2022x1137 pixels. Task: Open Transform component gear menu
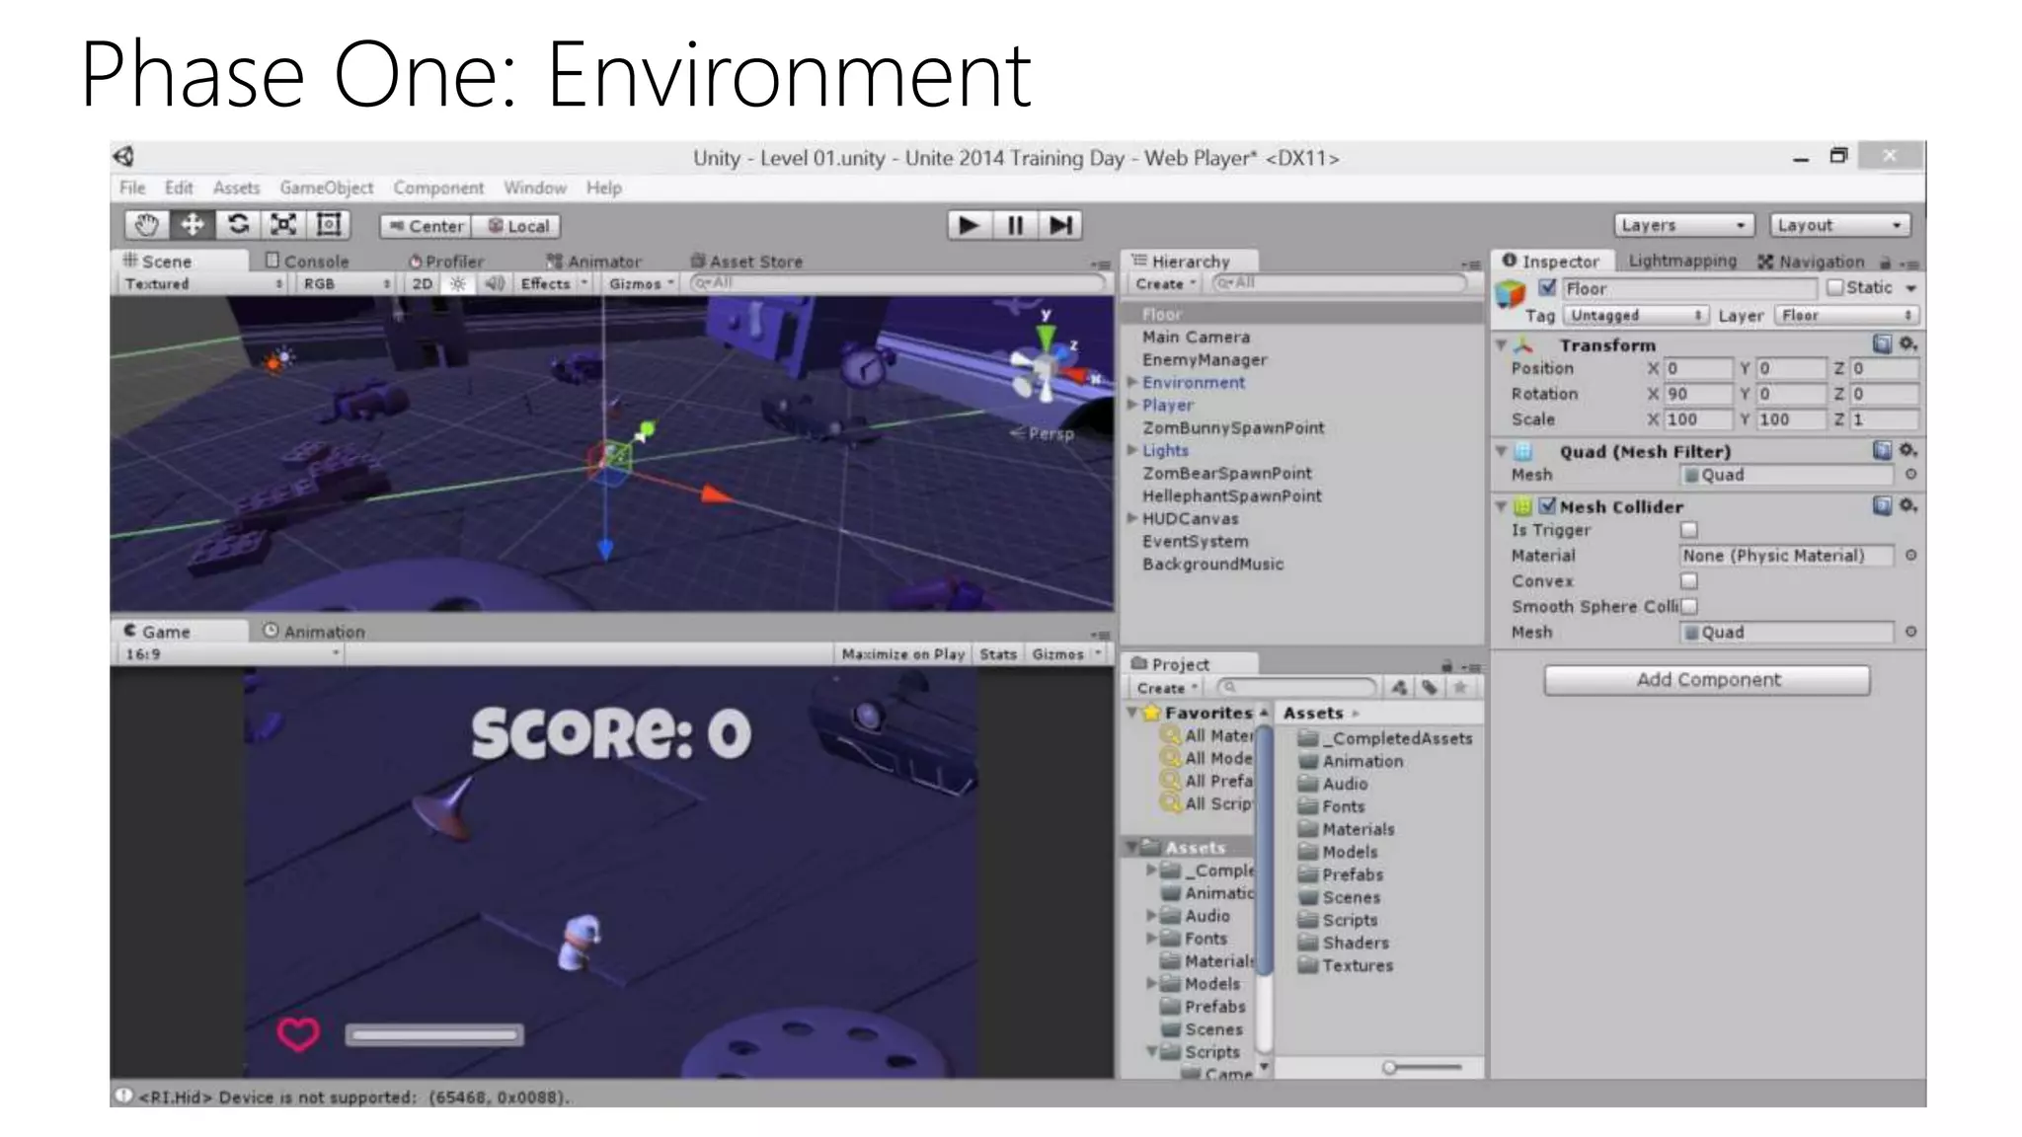coord(1908,343)
